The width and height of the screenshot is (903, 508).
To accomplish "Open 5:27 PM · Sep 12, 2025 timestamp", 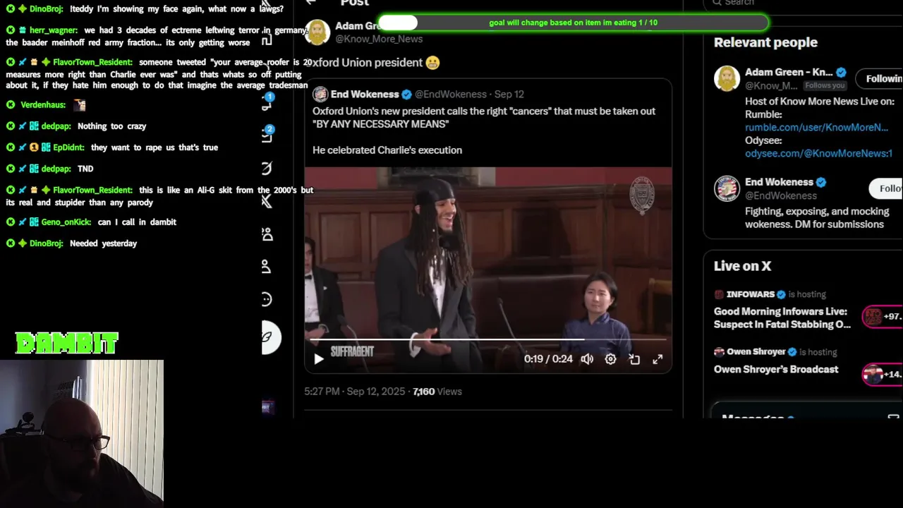I will [x=355, y=391].
